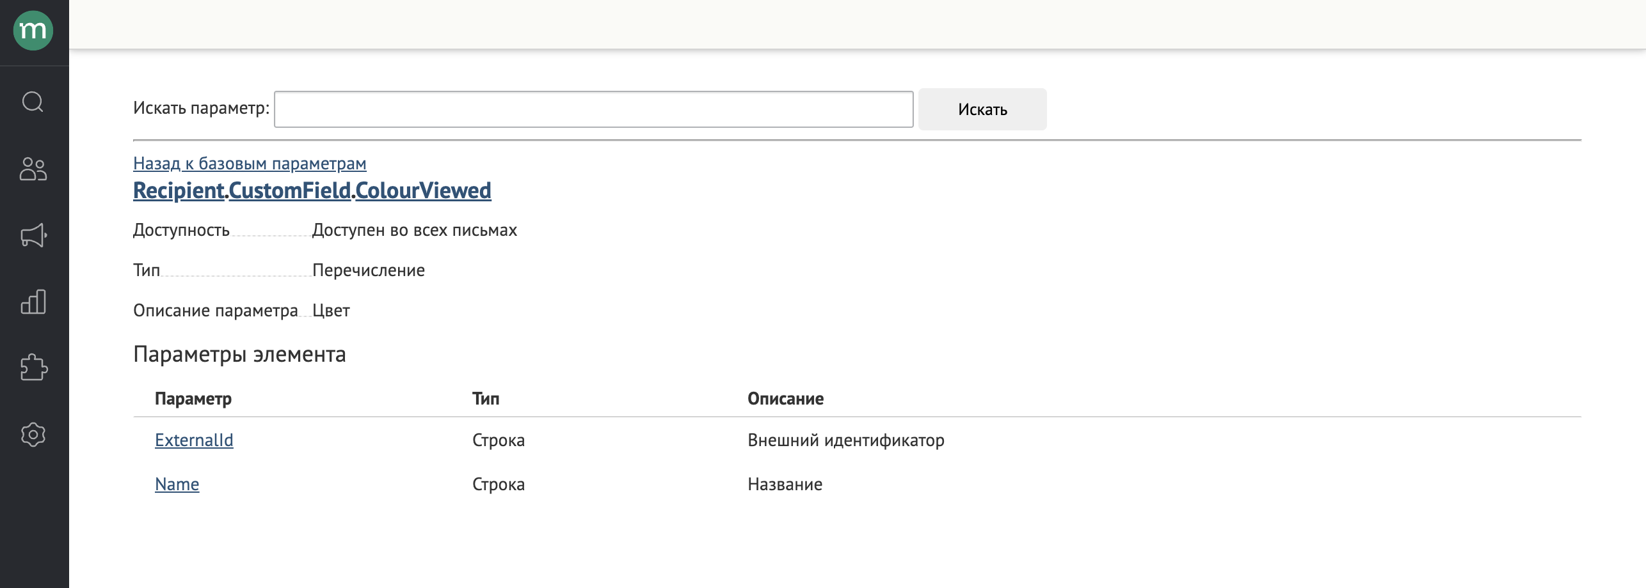Open the customers people icon in sidebar
Image resolution: width=1646 pixels, height=588 pixels.
coord(33,169)
